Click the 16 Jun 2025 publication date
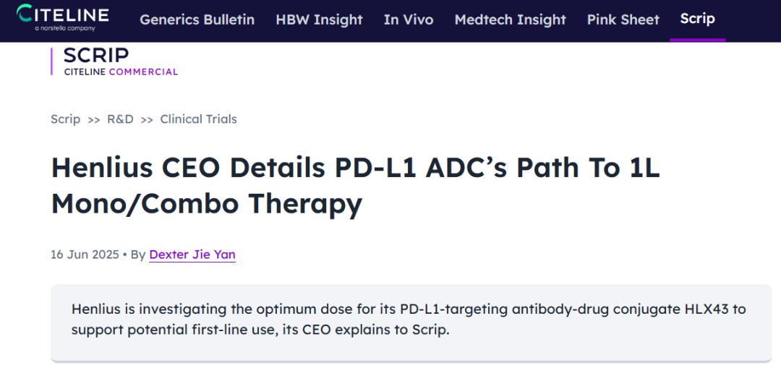 [85, 255]
